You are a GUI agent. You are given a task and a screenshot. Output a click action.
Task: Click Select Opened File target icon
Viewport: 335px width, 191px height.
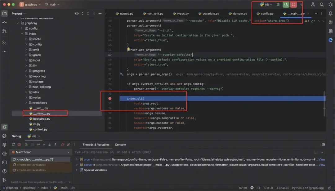coord(77,14)
